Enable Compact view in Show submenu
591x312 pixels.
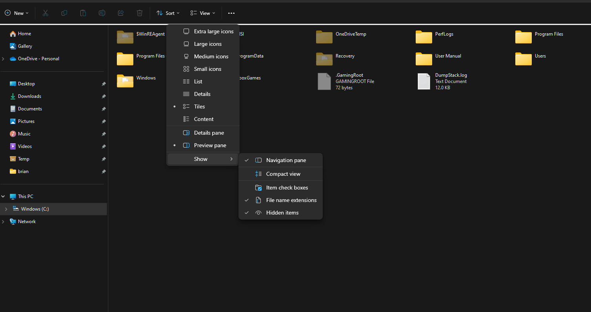[x=283, y=174]
